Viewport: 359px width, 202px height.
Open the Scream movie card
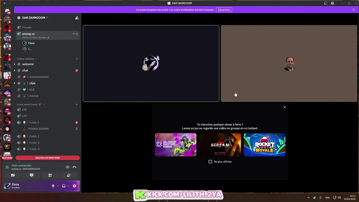pyautogui.click(x=220, y=145)
